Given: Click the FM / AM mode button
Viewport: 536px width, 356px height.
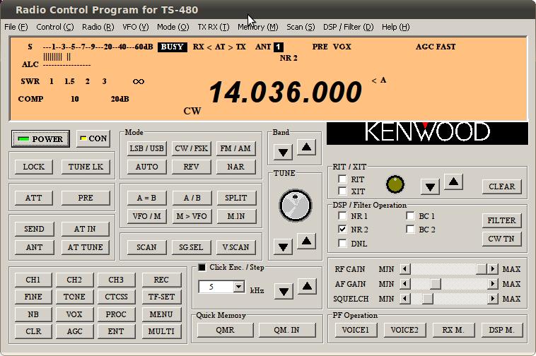Looking at the screenshot, I should [235, 148].
